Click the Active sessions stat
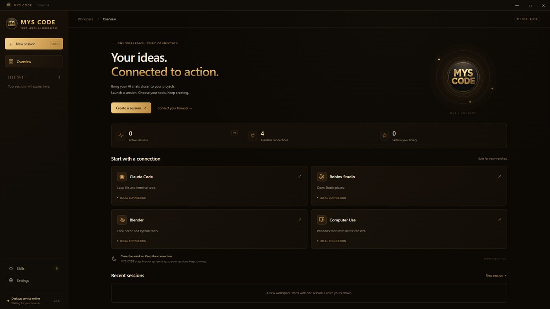550x309 pixels. click(x=177, y=135)
